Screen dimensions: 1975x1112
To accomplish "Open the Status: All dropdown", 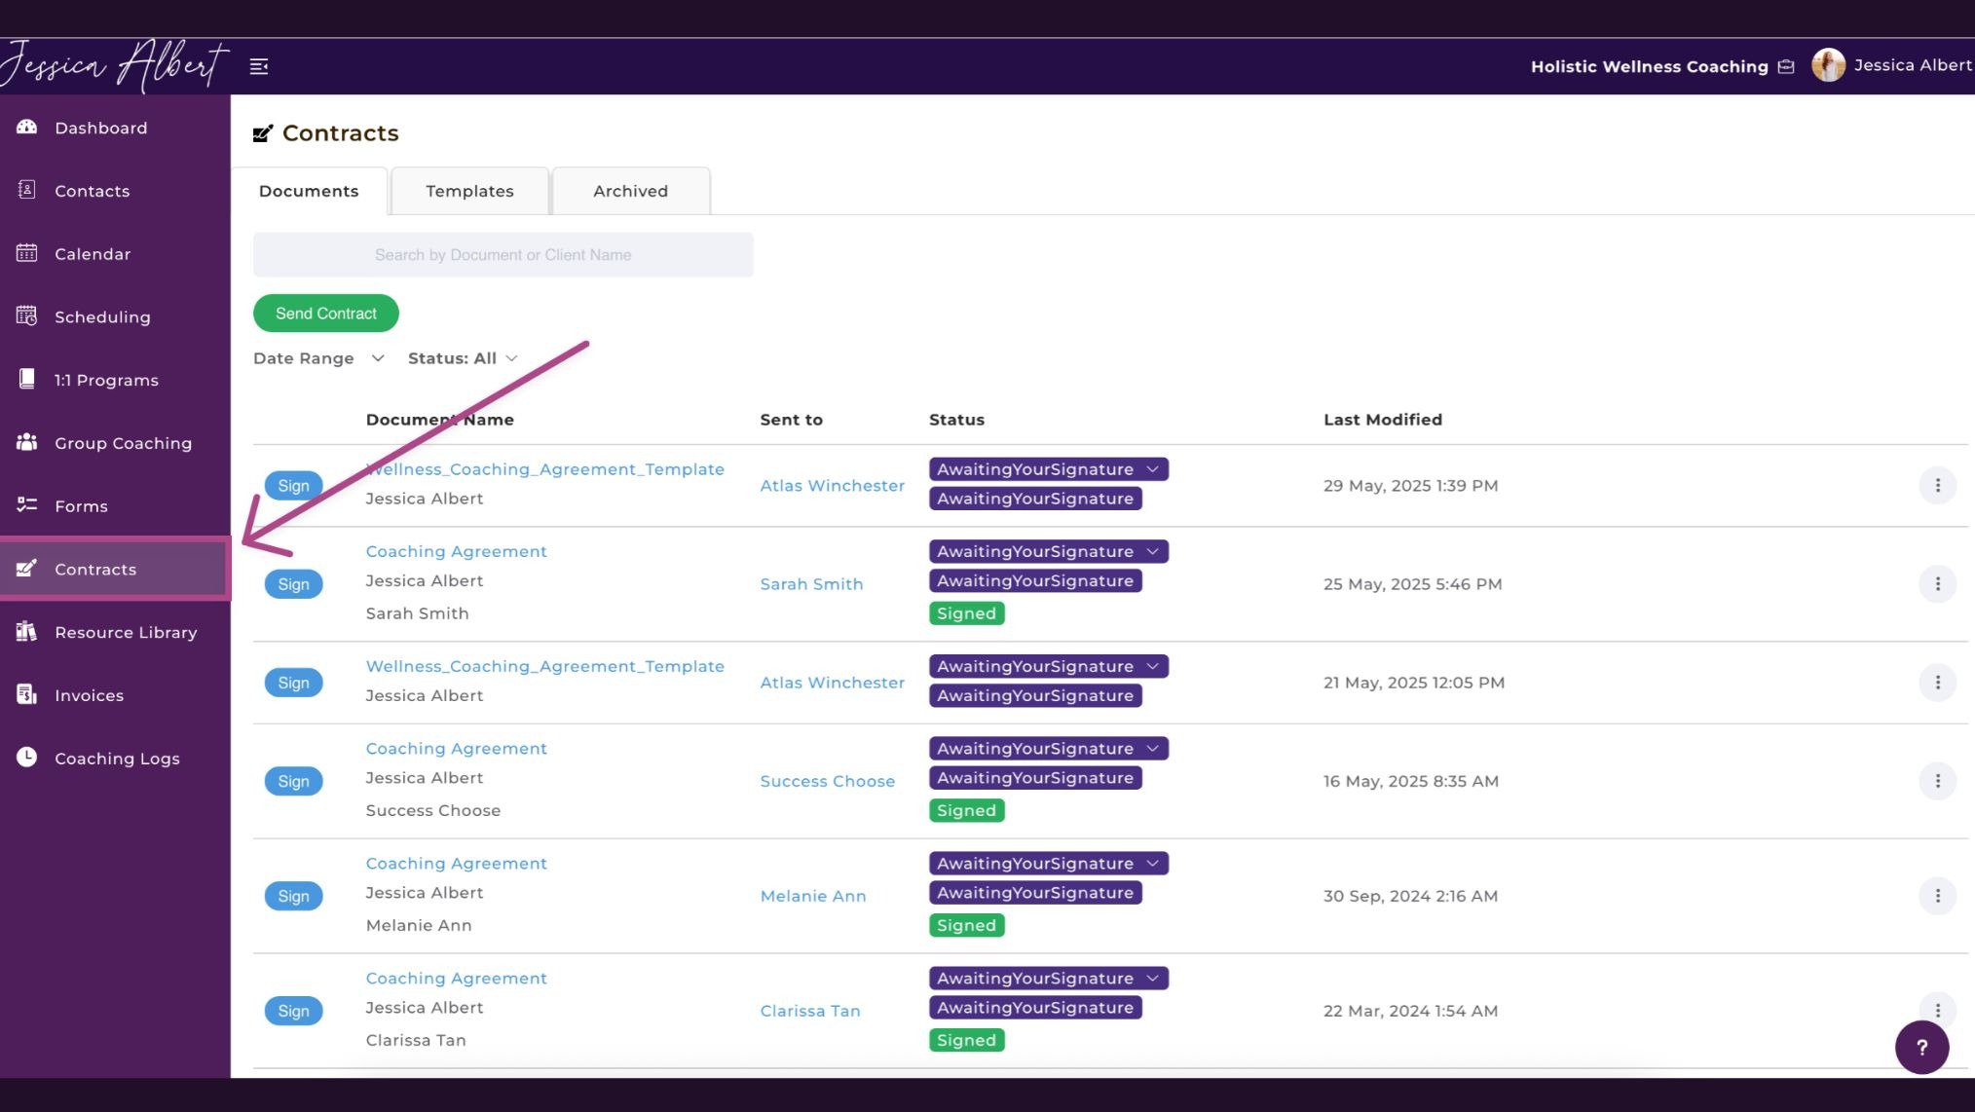I will pos(463,358).
